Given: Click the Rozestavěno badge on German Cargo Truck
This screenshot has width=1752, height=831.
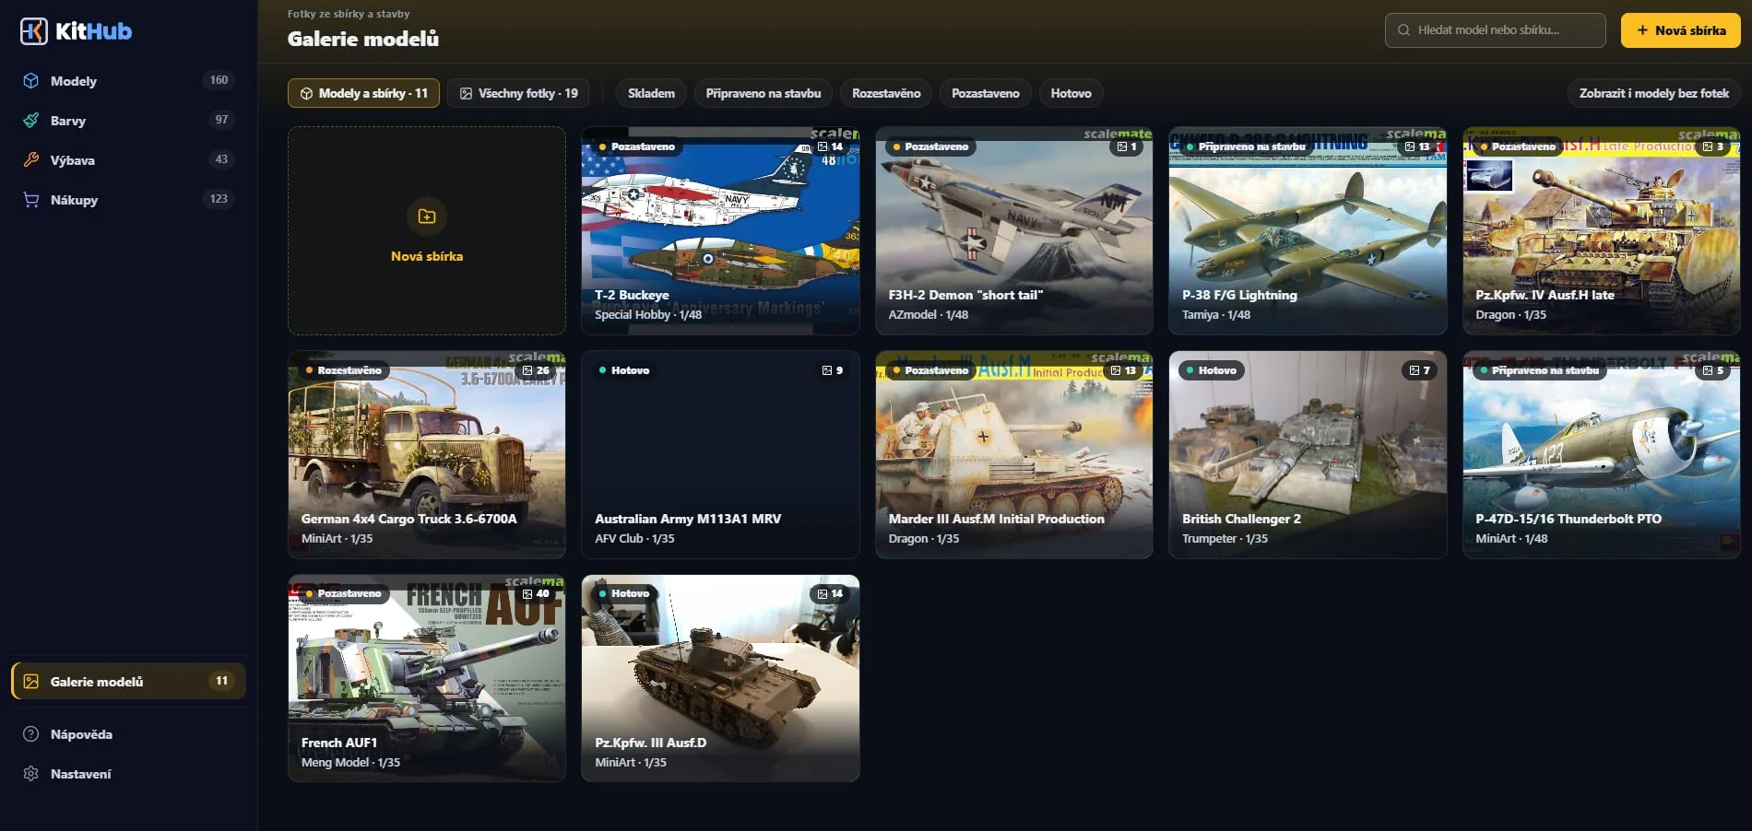Looking at the screenshot, I should tap(343, 370).
